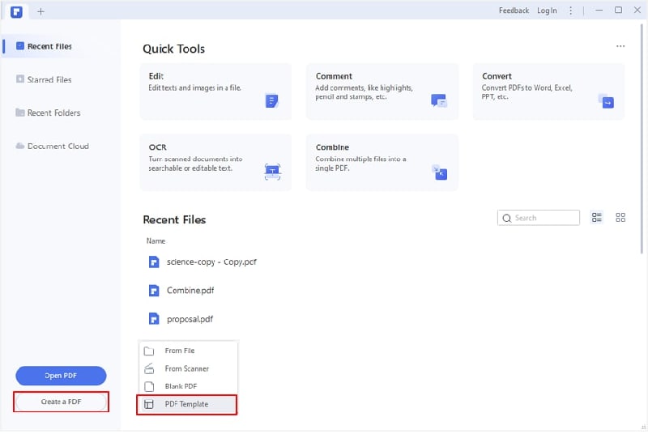Start the OCR quick tool
This screenshot has width=648, height=434.
(215, 162)
